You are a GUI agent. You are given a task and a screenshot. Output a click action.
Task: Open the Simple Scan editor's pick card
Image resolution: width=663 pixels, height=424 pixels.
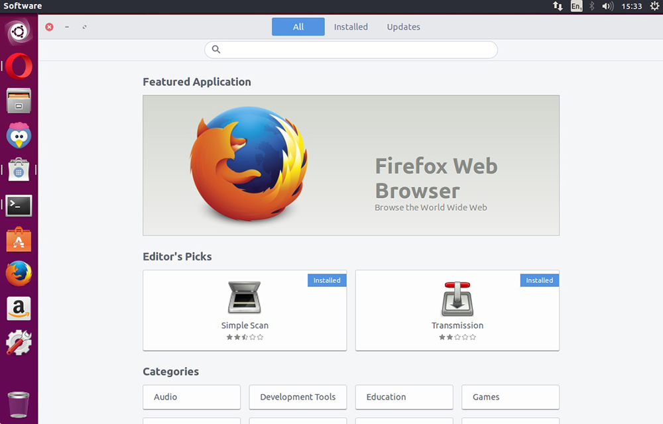point(245,311)
